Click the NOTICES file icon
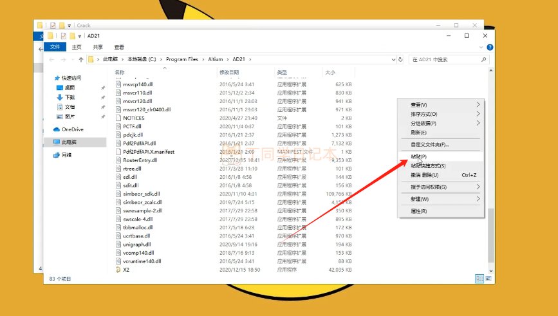 coord(118,118)
